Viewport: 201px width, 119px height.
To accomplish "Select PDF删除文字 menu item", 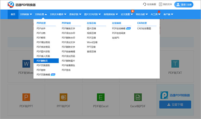I will (x=68, y=47).
